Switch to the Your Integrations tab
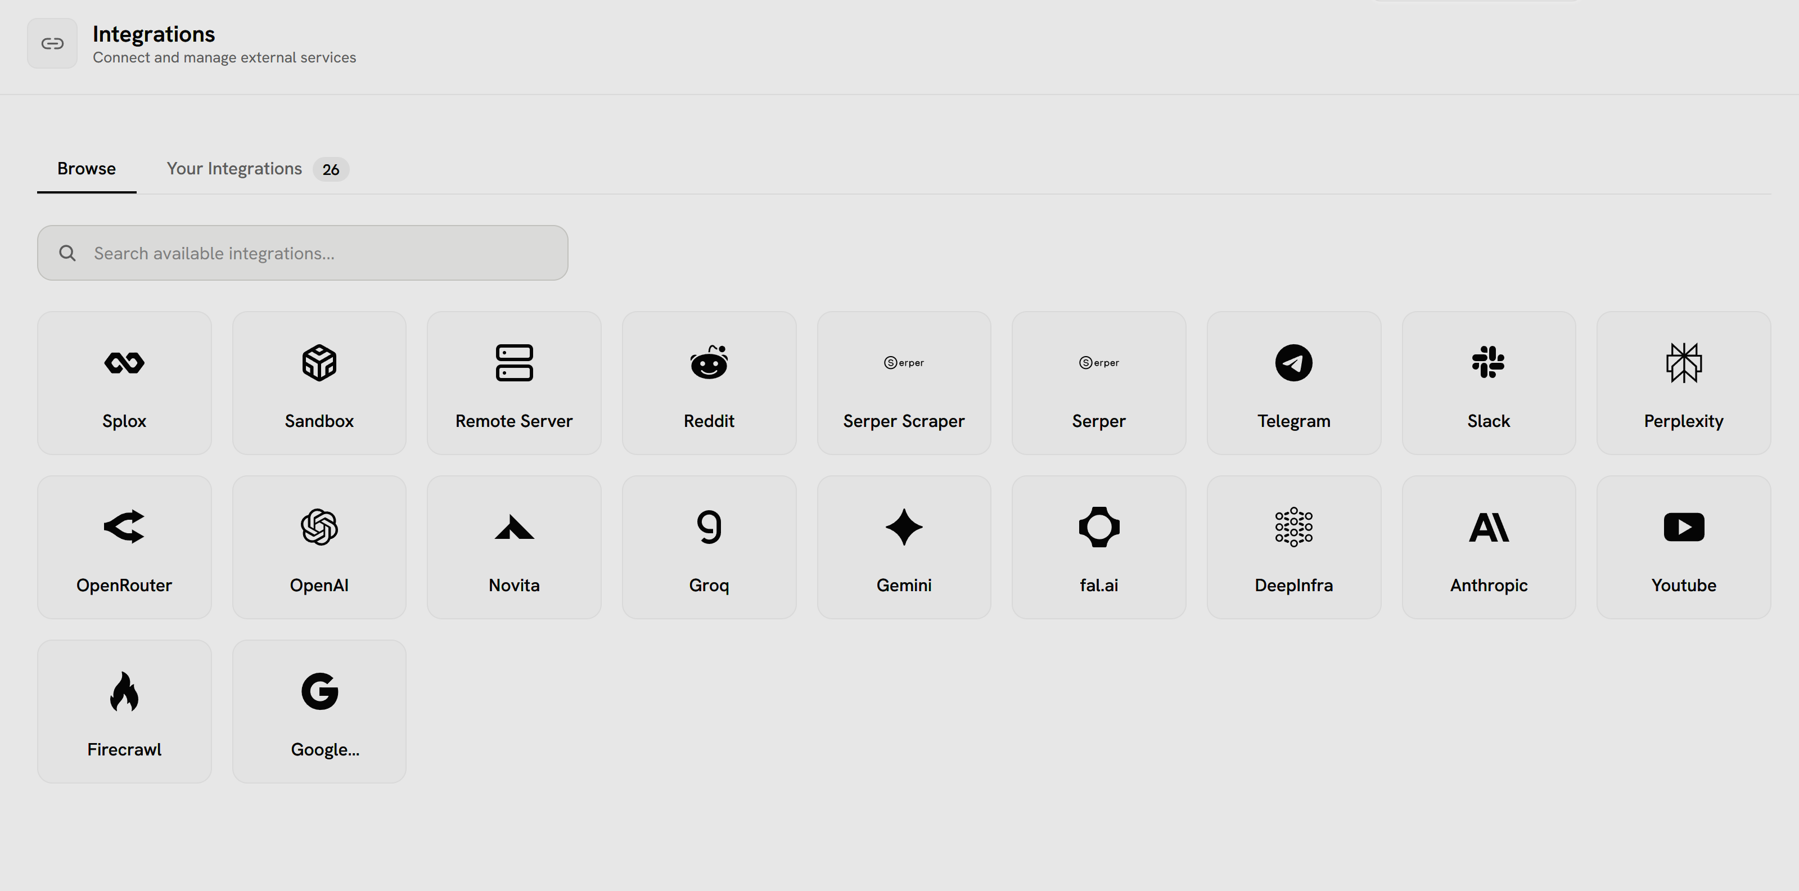The width and height of the screenshot is (1799, 891). [x=235, y=169]
